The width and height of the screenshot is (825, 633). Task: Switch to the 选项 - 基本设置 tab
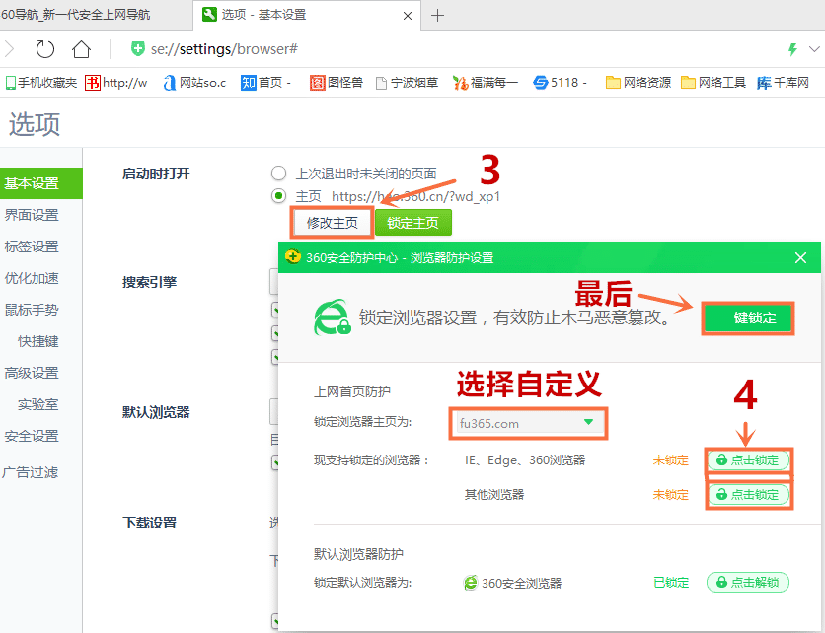pos(298,15)
